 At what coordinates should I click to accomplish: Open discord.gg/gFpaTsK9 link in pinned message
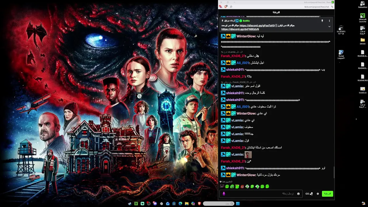(x=257, y=26)
